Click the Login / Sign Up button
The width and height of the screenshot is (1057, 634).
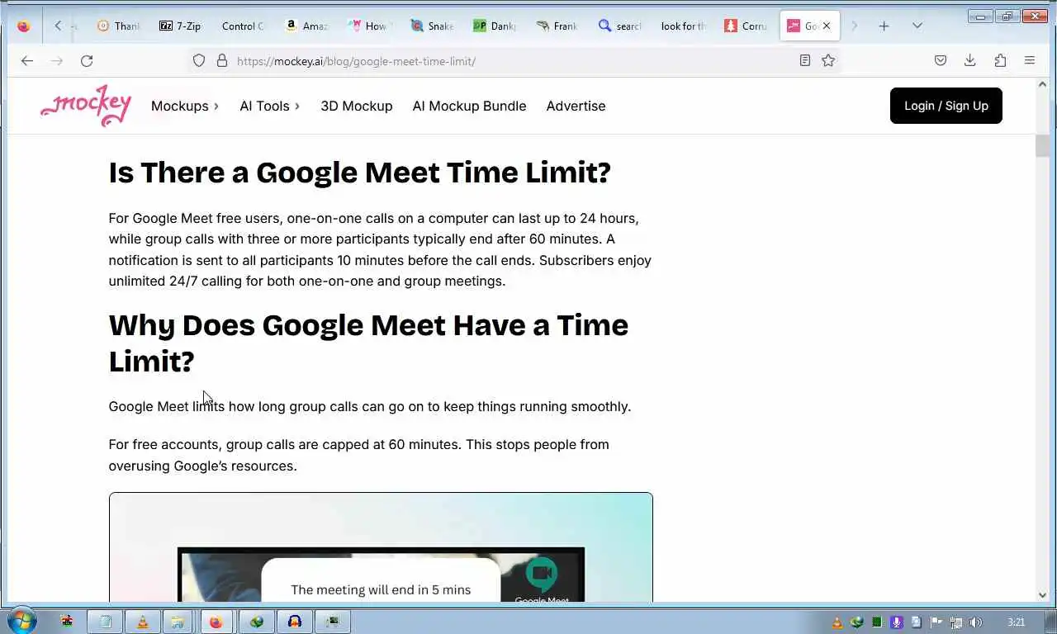coord(946,106)
